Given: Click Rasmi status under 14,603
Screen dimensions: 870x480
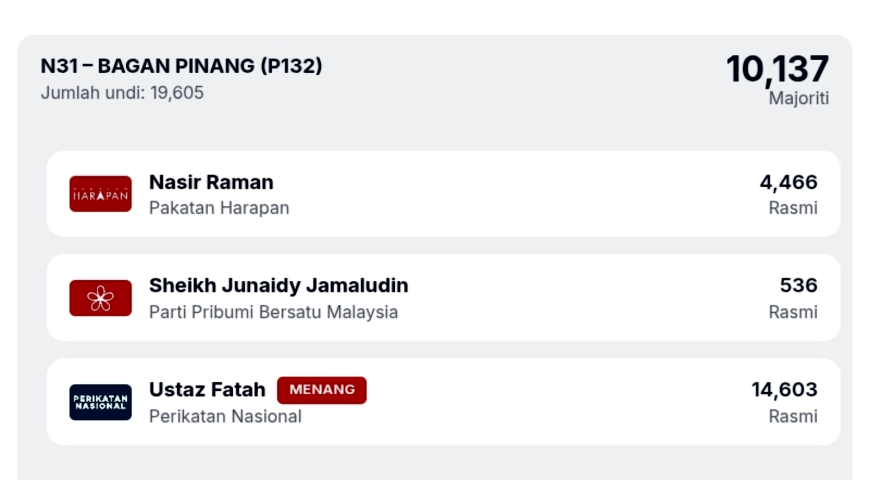Looking at the screenshot, I should click(x=793, y=416).
